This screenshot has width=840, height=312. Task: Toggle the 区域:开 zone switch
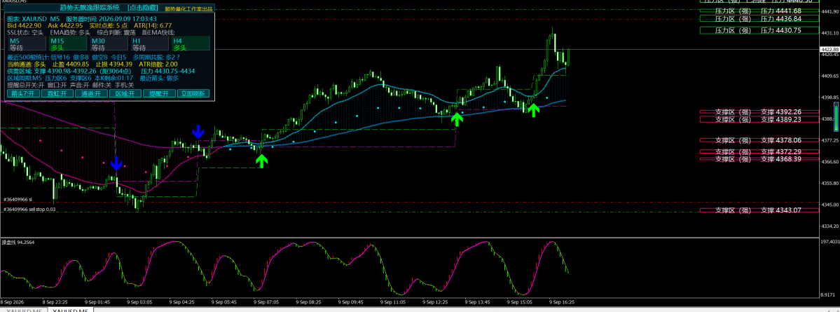tap(125, 93)
